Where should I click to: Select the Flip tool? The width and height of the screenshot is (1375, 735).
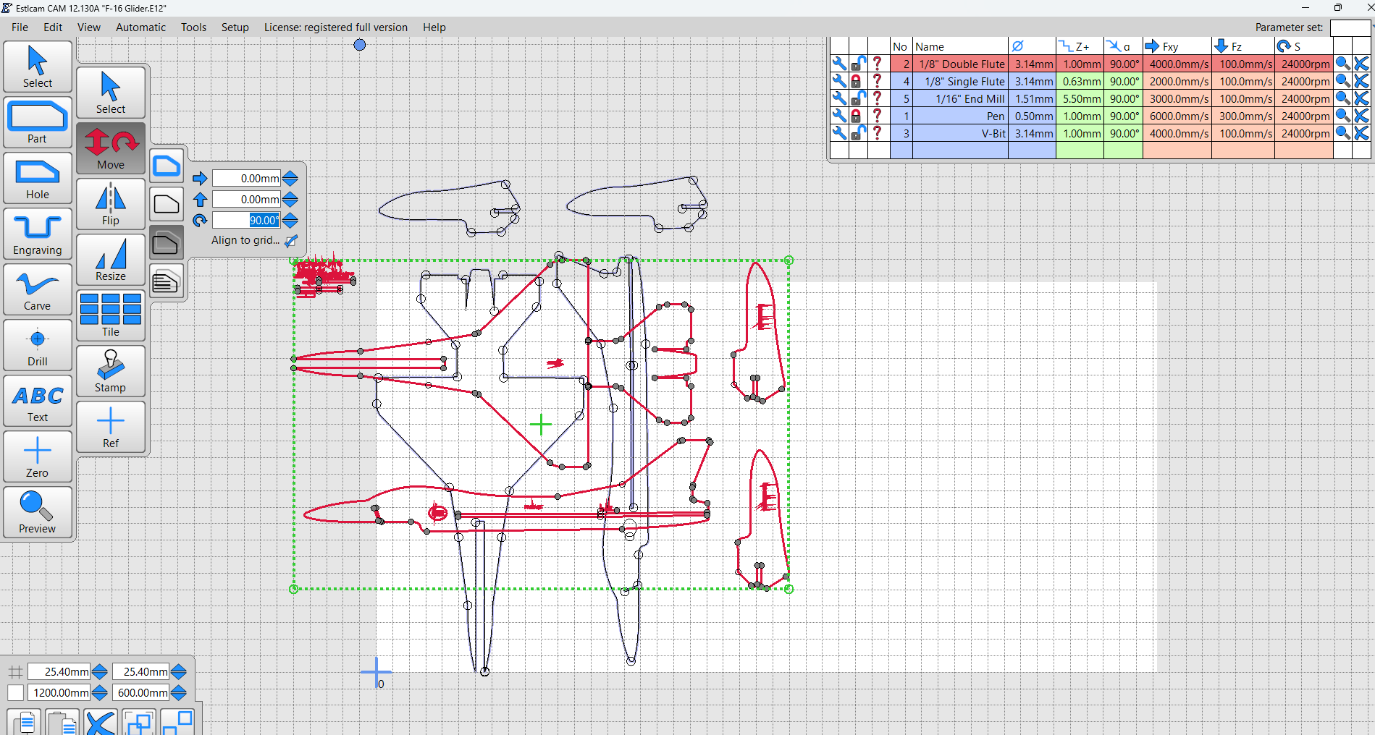[111, 204]
